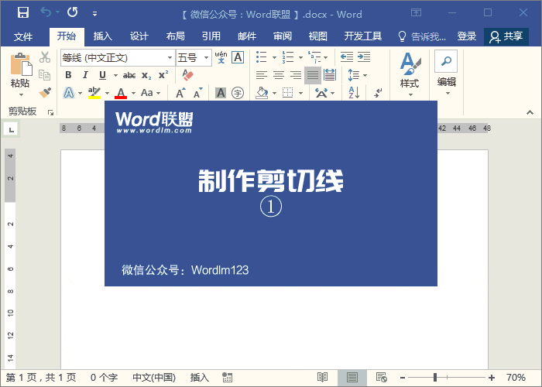Toggle Underline formatting

point(102,75)
